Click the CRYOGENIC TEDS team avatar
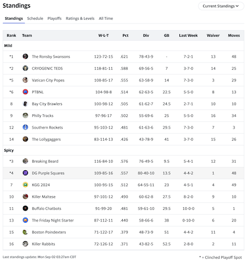 coord(25,68)
